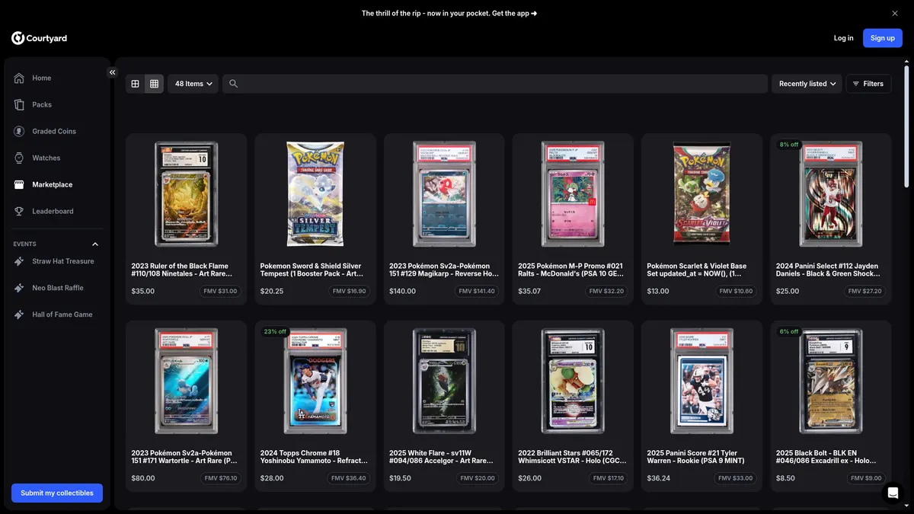Open the Whimsicott VSTAR card

[573, 406]
